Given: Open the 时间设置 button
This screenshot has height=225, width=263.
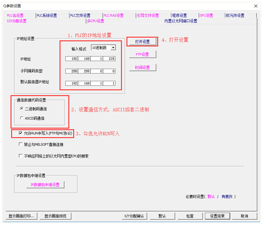Looking at the screenshot, I should [x=142, y=68].
